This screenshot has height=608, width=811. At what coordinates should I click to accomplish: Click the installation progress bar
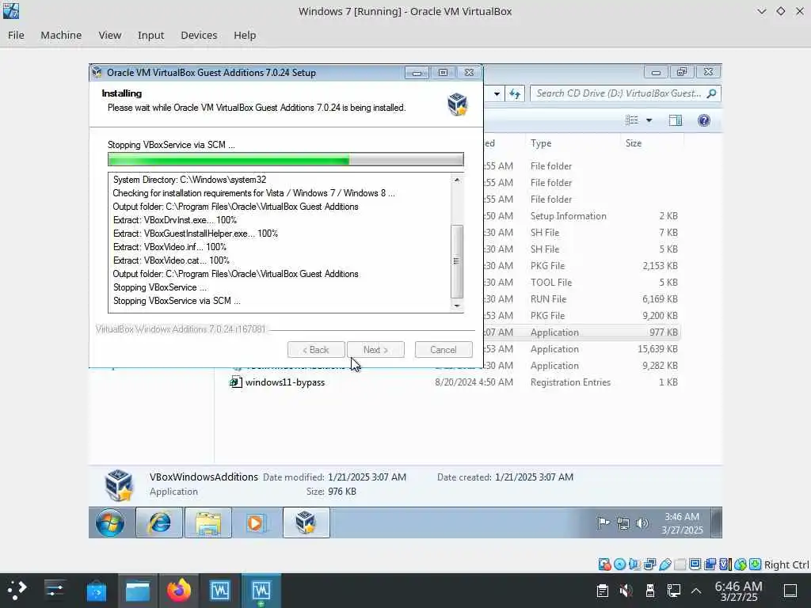pyautogui.click(x=285, y=160)
